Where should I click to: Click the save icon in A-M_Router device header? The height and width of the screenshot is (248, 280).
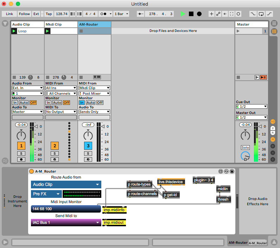click(x=232, y=172)
